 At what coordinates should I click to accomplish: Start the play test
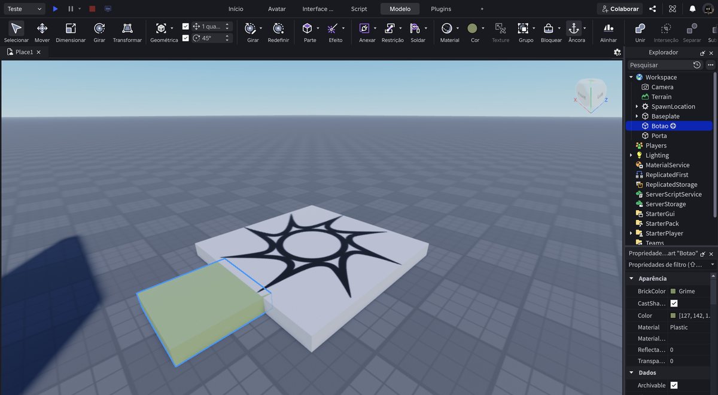(55, 9)
